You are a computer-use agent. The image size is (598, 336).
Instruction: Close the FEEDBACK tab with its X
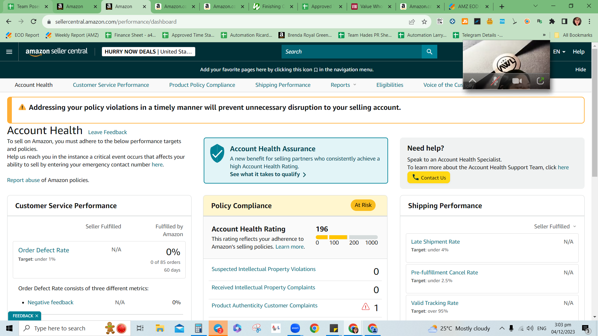pyautogui.click(x=37, y=316)
